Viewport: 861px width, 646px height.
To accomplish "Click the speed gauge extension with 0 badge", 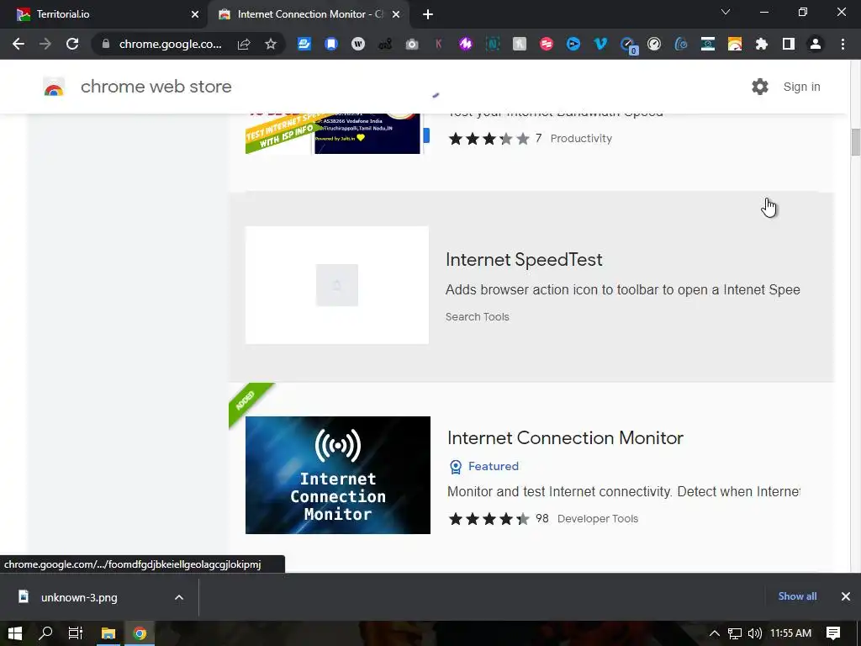I will click(628, 45).
